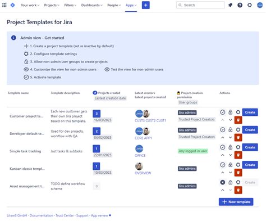Open the App review footer link
Screen dimensions: 266x221
point(101,215)
